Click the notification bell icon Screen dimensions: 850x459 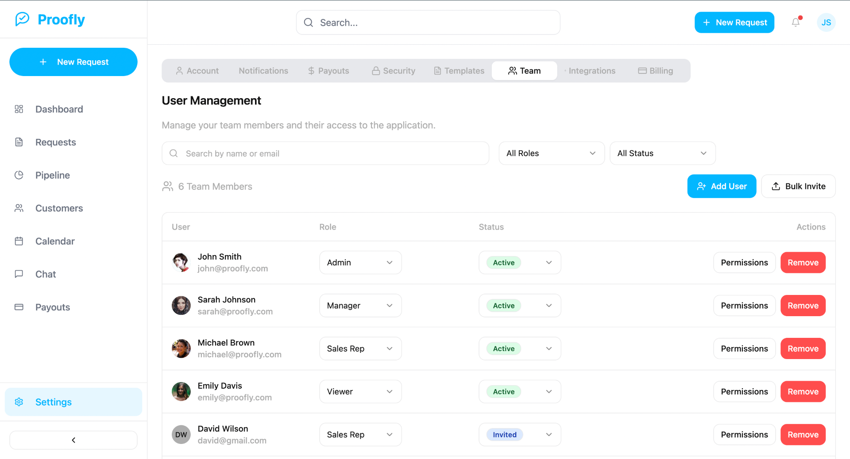coord(796,22)
